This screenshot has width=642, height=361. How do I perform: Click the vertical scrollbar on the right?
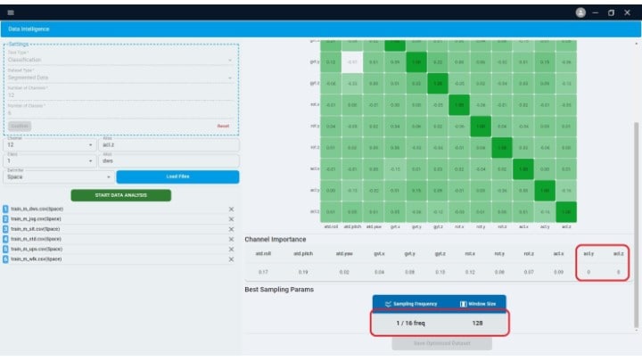coord(636,223)
